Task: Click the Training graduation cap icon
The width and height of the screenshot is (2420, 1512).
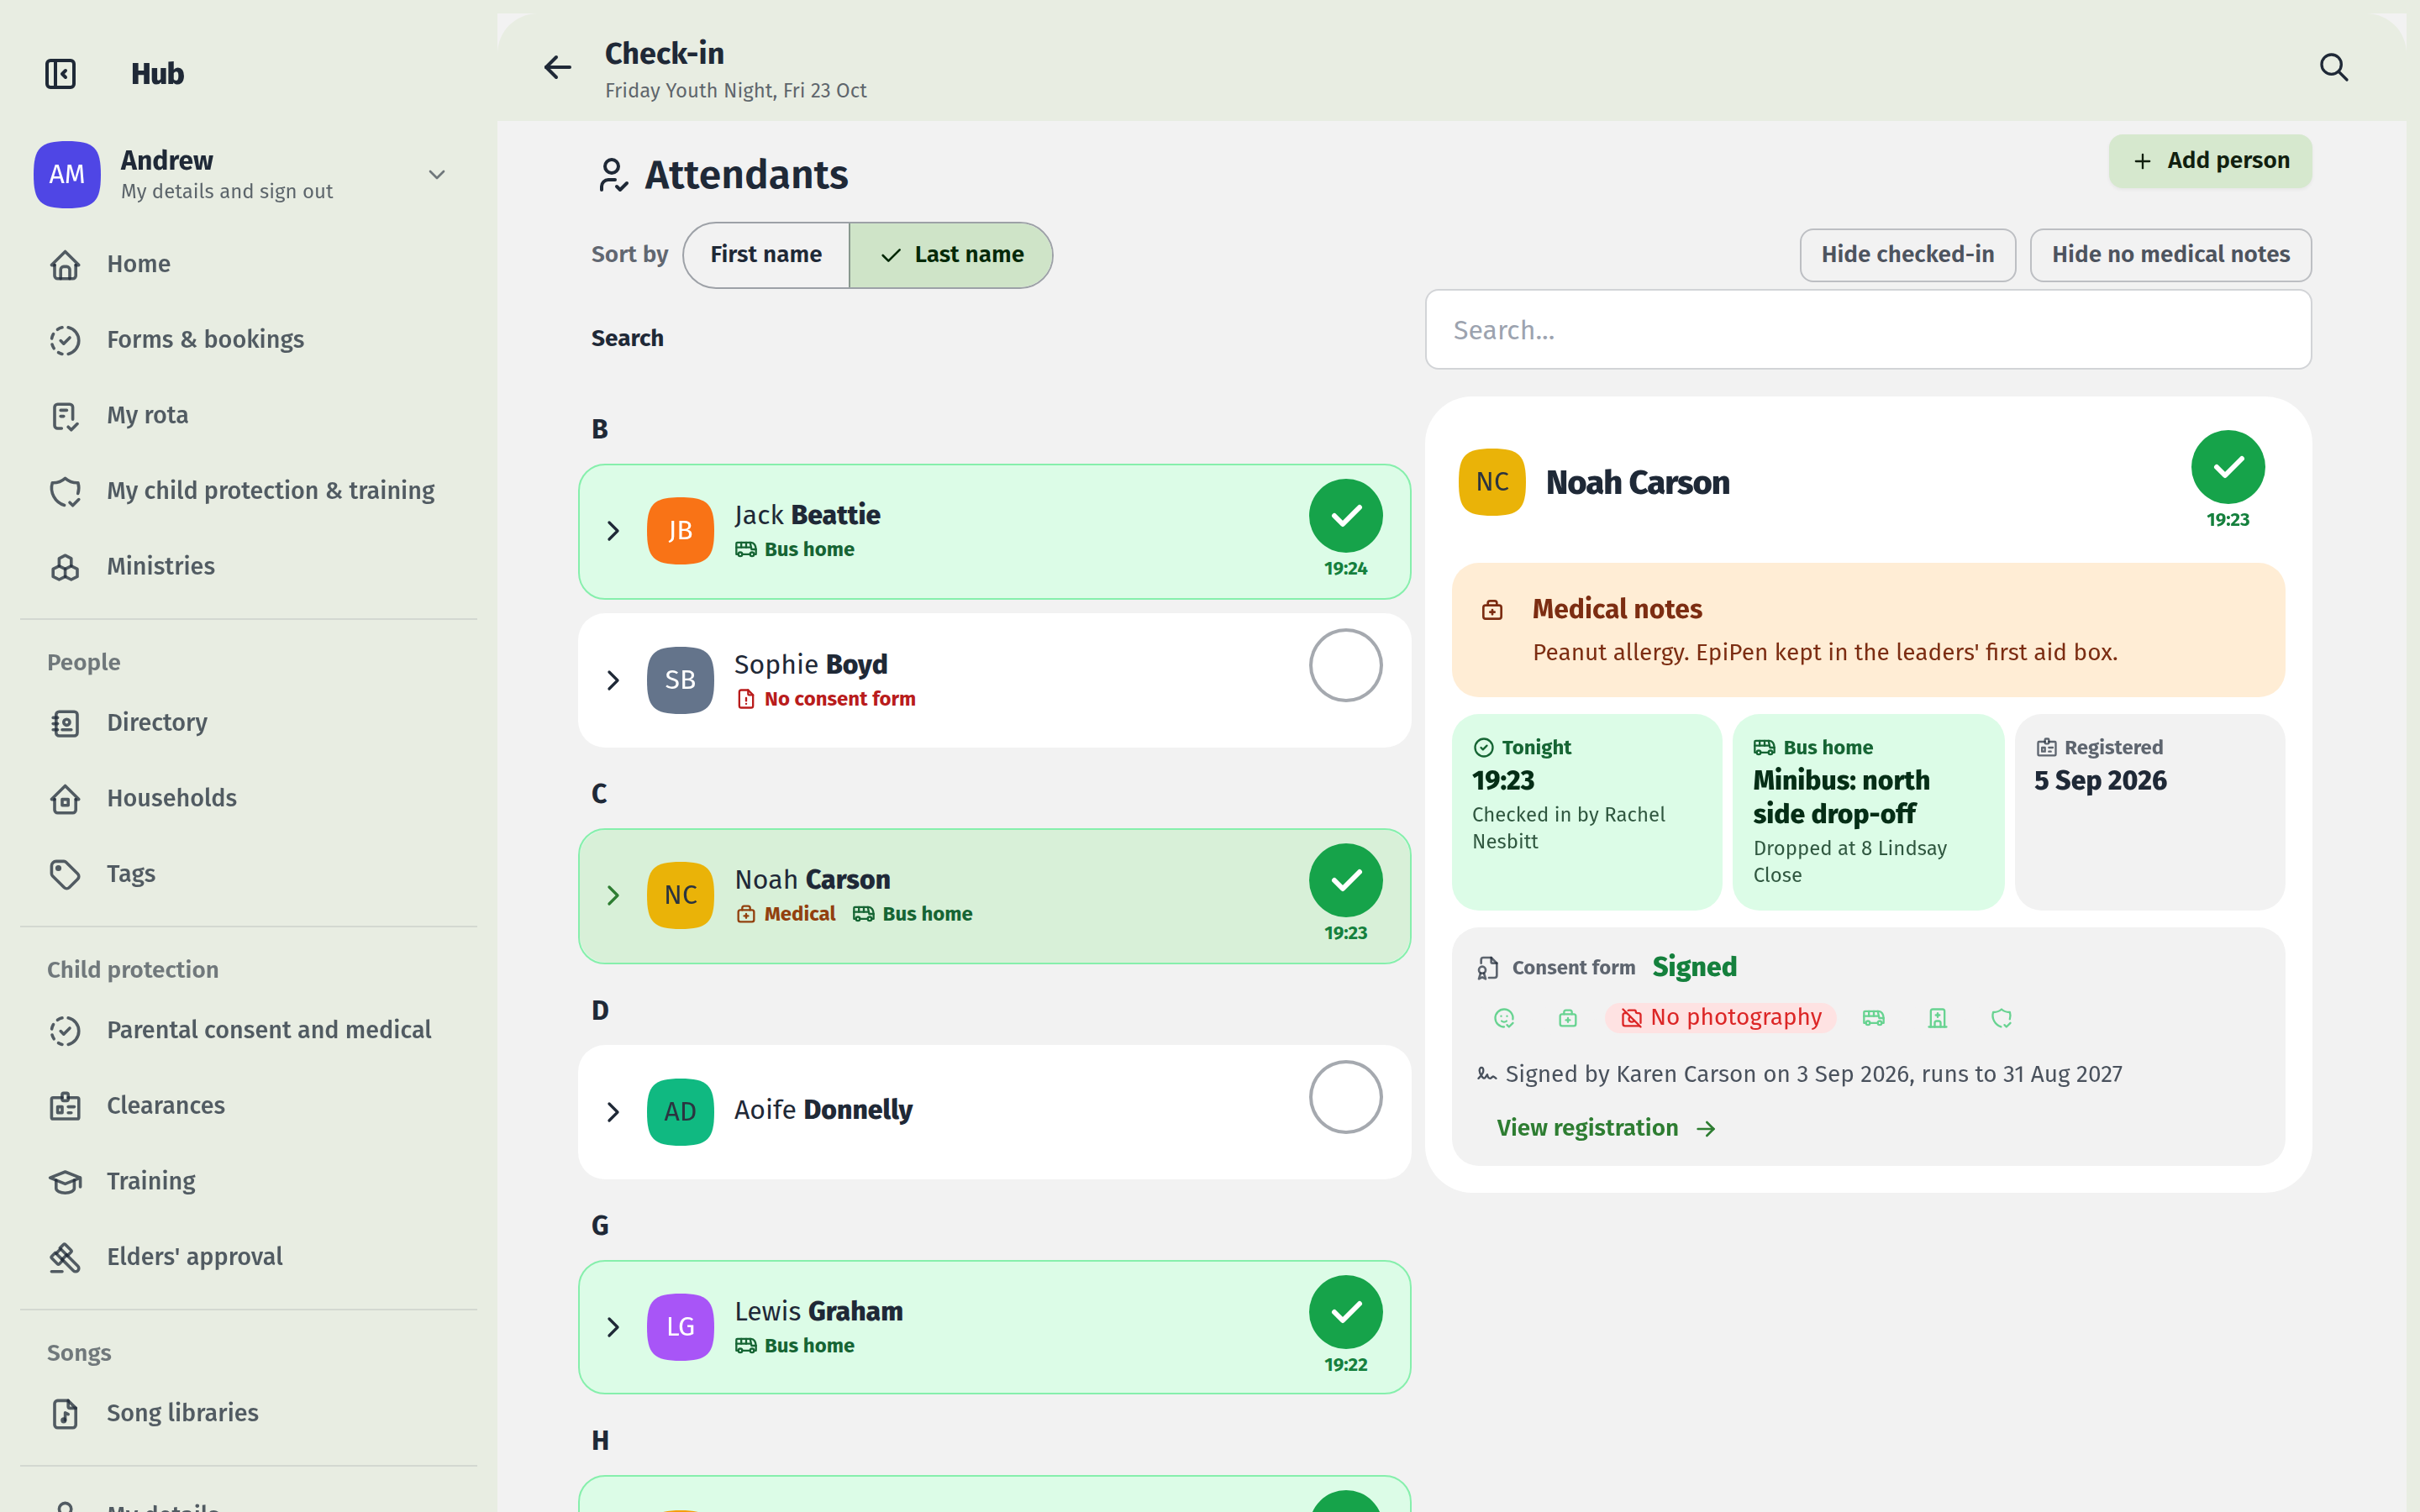Action: click(65, 1182)
